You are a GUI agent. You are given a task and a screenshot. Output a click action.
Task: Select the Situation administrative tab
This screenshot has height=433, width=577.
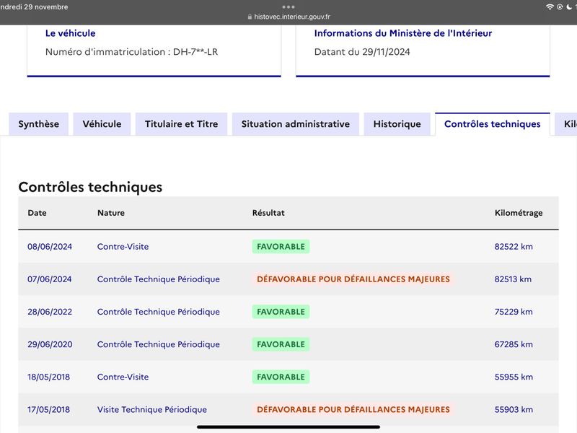click(296, 124)
